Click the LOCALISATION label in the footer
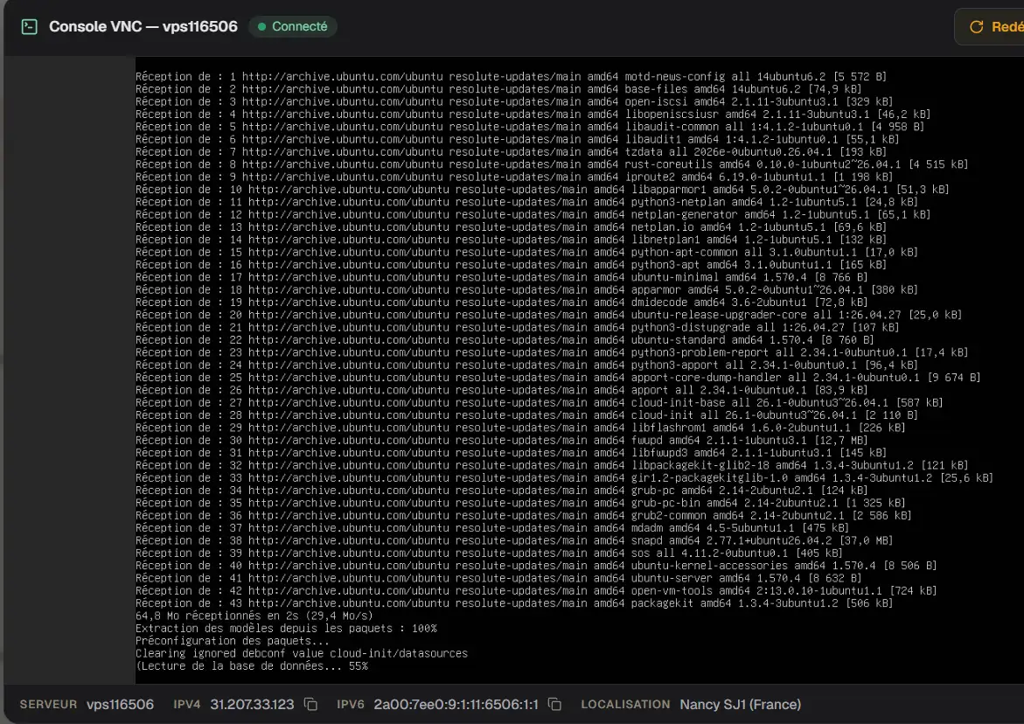Screen dimensions: 1024x724 [625, 705]
